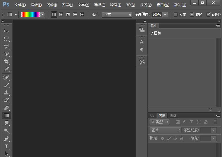
Task: Toggle layer filtering on/off switch
Action: [216, 122]
